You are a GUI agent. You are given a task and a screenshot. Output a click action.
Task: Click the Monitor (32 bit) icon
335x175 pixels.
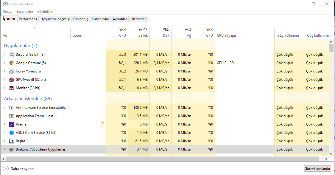tap(12, 88)
